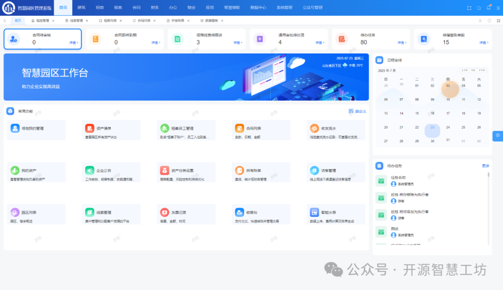The width and height of the screenshot is (503, 290).
Task: Click the refresh page icon in tab bar
Action: pos(489,20)
